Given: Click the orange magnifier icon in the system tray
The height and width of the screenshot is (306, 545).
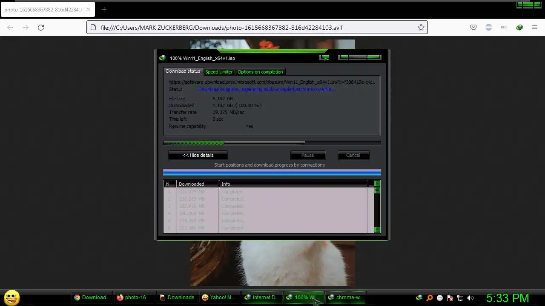Looking at the screenshot, I should pyautogui.click(x=430, y=298).
